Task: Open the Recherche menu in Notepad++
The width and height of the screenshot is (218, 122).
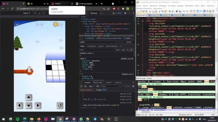Action: pyautogui.click(x=154, y=6)
